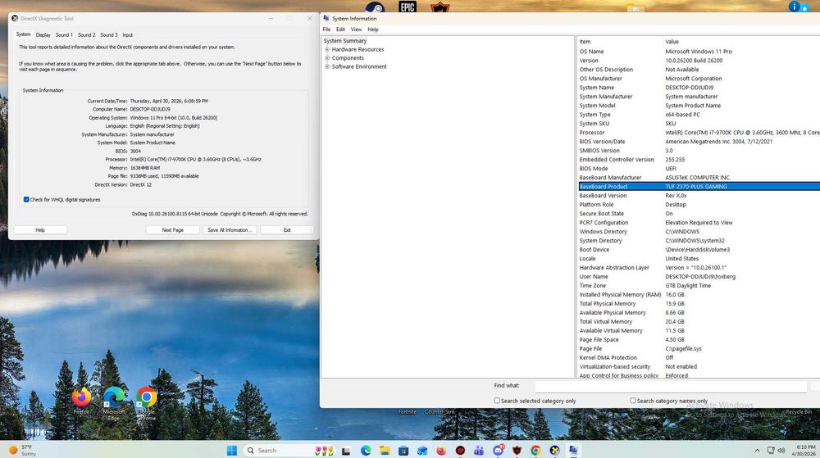Switch to DirectX Diagnostic taskbar icon
The height and width of the screenshot is (458, 820).
pyautogui.click(x=555, y=450)
